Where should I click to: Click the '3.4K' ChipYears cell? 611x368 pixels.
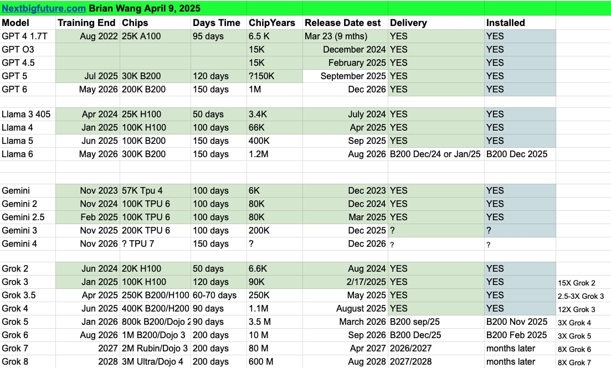(275, 114)
